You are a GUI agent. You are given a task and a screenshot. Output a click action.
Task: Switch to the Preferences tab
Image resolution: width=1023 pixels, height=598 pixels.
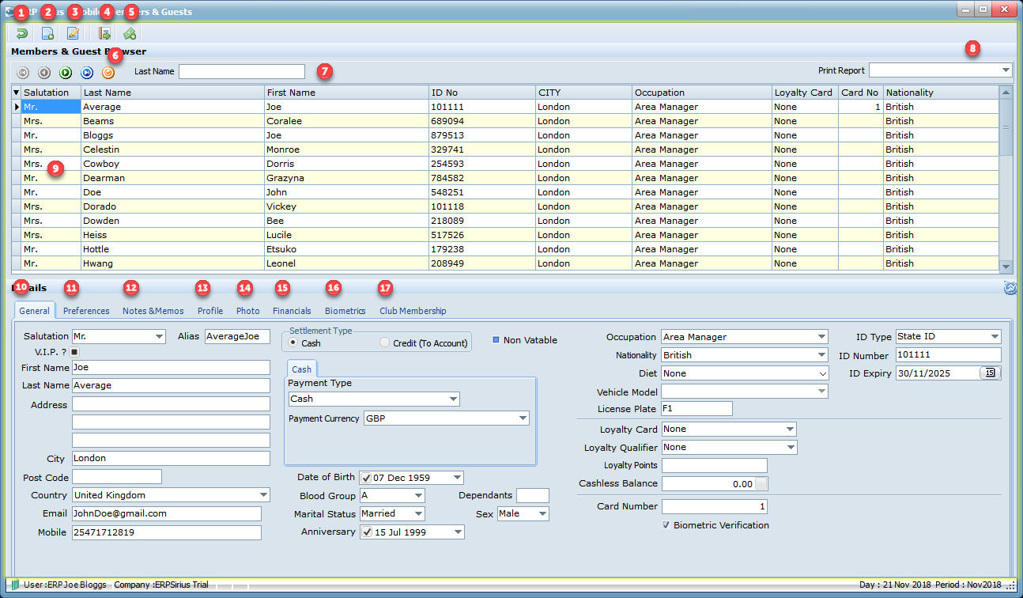click(86, 311)
